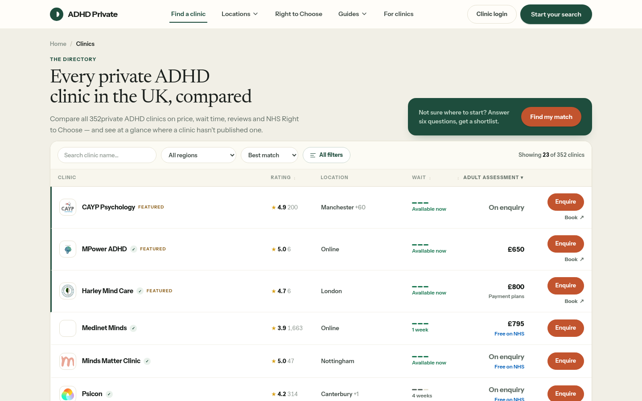Open For clinics page
This screenshot has width=642, height=401.
point(399,14)
